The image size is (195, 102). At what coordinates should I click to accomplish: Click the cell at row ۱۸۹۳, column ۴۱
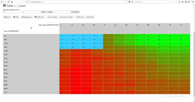[x=108, y=51]
